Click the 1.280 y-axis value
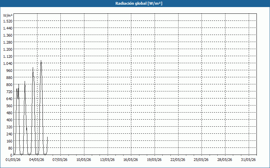 click(8, 42)
